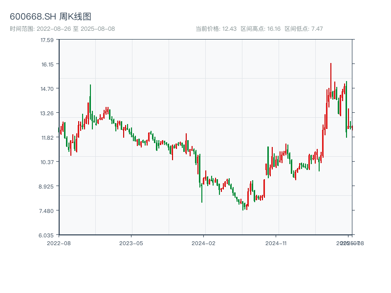Click the 600668.SH 周K线图 chart title
This screenshot has height=293, width=391.
point(50,17)
